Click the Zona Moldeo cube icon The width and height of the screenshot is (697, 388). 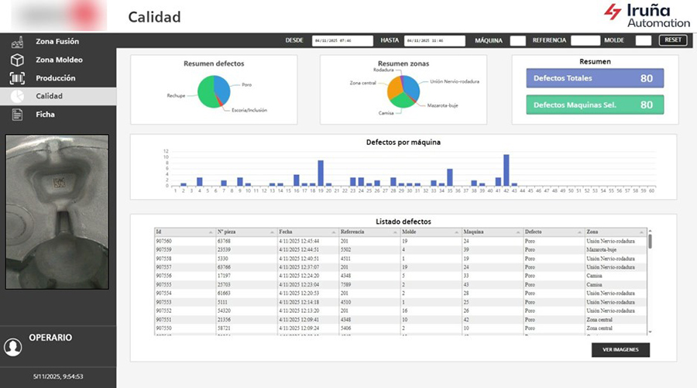click(17, 60)
